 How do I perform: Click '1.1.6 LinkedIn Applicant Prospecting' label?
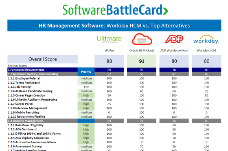point(33,99)
